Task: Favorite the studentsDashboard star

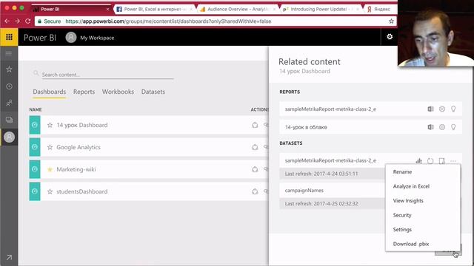Action: click(x=50, y=191)
